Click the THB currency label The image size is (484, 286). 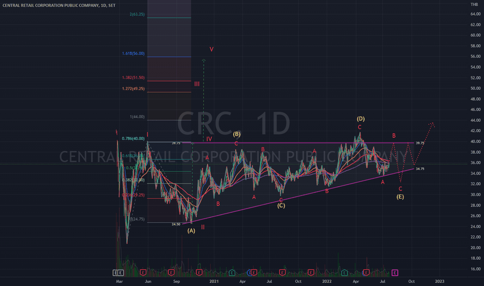(x=474, y=4)
